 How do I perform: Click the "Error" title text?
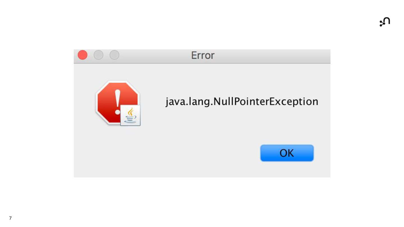[x=203, y=55]
